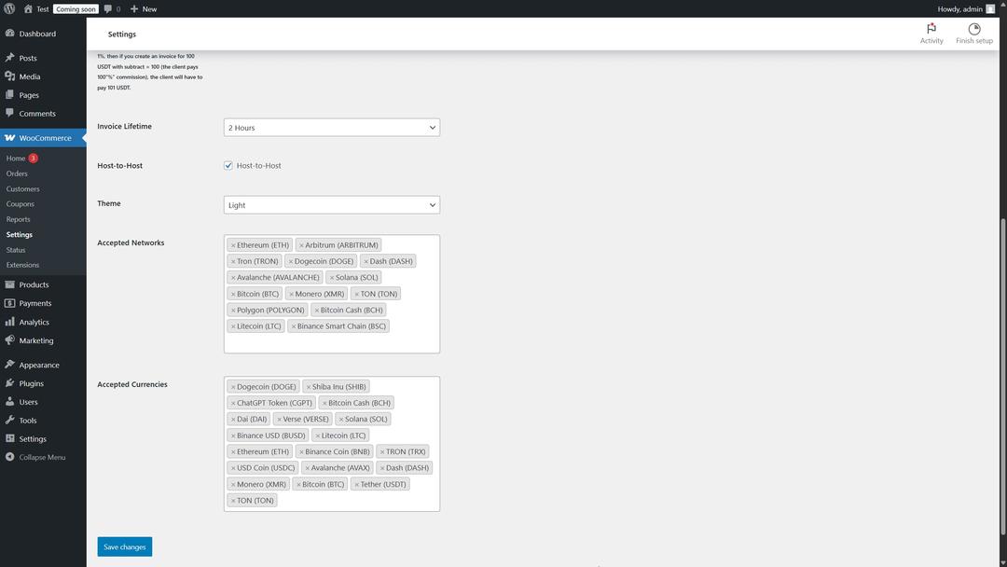Open Appearance from the sidebar

pos(38,365)
